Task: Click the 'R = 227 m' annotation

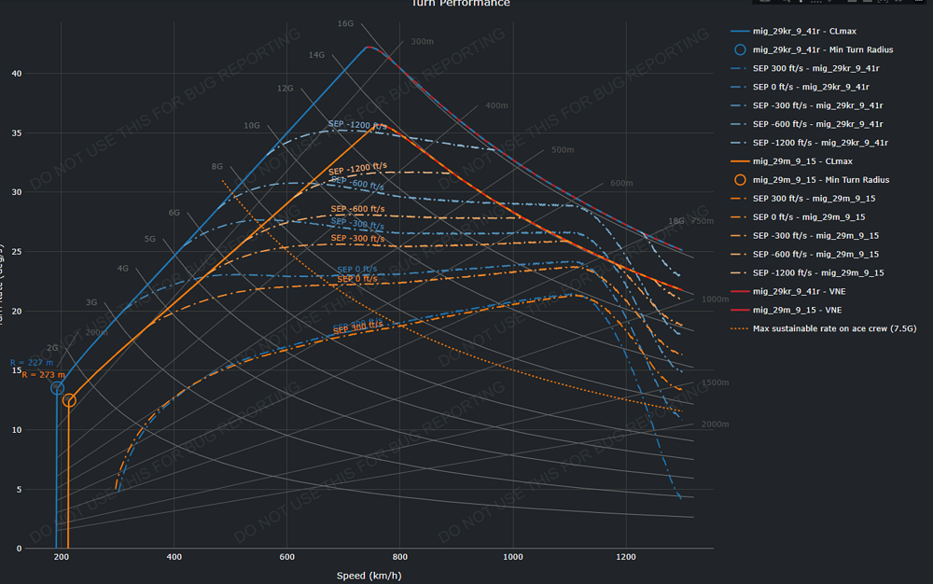Action: [x=32, y=363]
